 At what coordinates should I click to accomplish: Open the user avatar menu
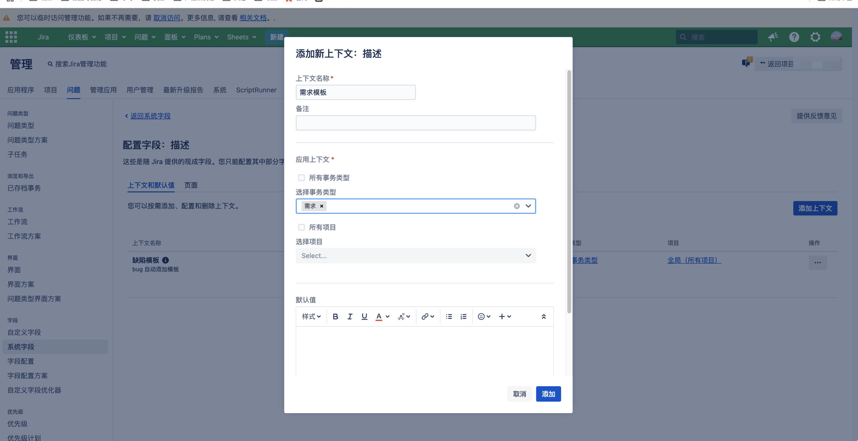click(x=836, y=37)
